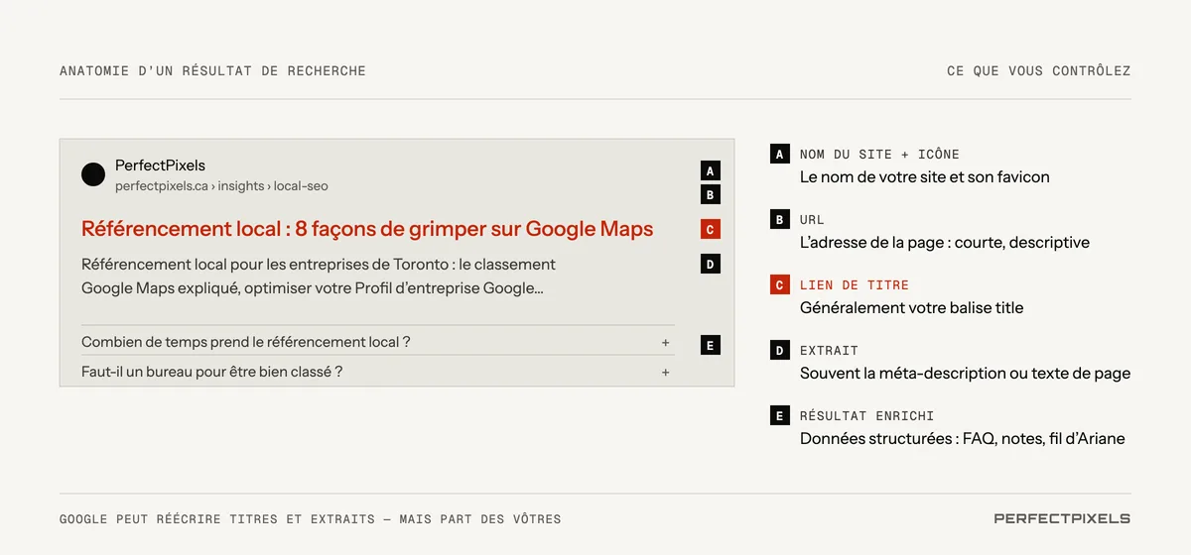The height and width of the screenshot is (555, 1191).
Task: Click 'L'adresse de la page : courte, descriptive'
Action: pos(945,243)
